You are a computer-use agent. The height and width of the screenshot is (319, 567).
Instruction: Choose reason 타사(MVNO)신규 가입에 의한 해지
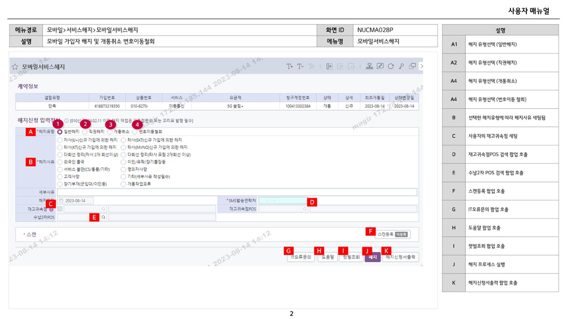[124, 147]
